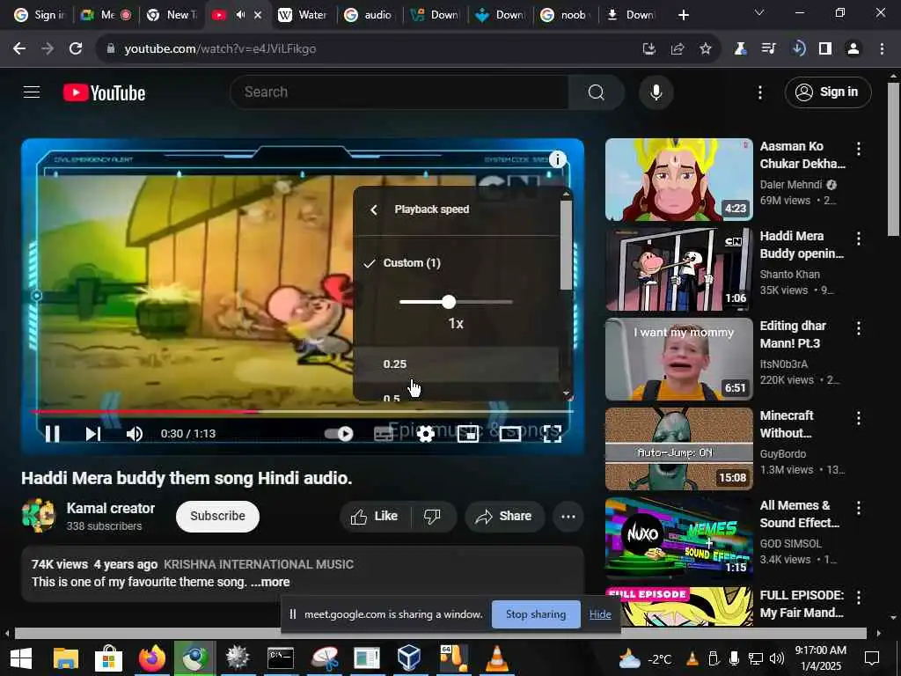This screenshot has height=676, width=901.
Task: Open options for Aasman Ko Chukar video
Action: click(859, 149)
